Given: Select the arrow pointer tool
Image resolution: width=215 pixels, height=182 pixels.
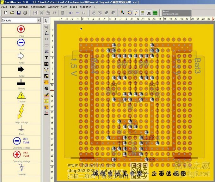Looking at the screenshot, I should tap(46, 21).
